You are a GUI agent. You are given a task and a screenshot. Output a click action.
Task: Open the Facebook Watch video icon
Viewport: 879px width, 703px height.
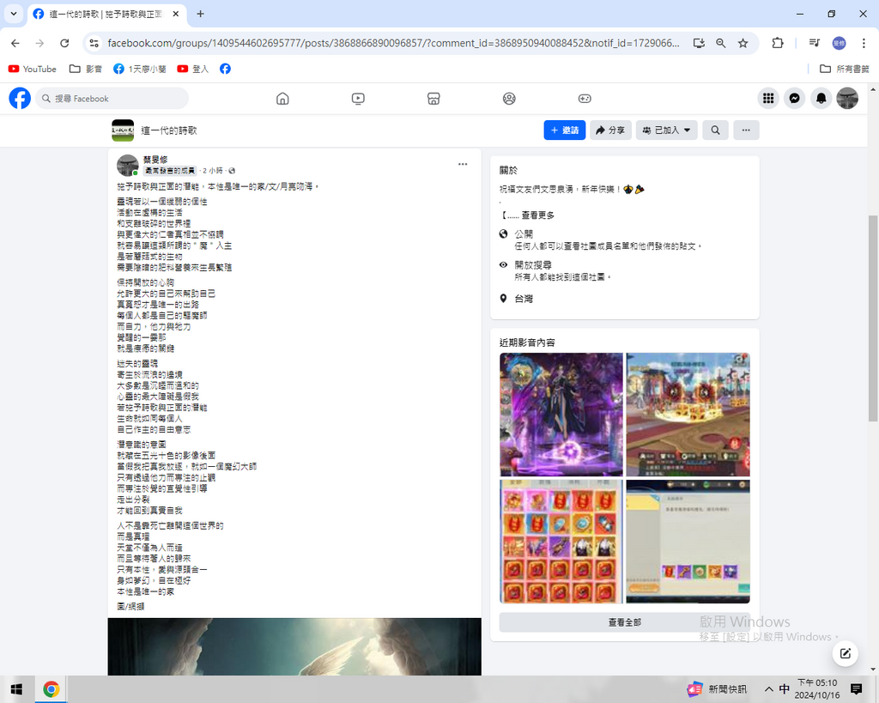358,99
